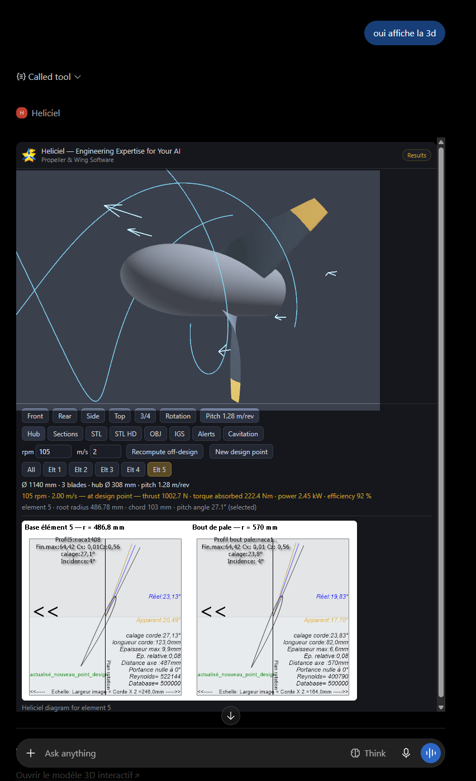Toggle the Cavitation button
The image size is (476, 781).
(x=243, y=434)
